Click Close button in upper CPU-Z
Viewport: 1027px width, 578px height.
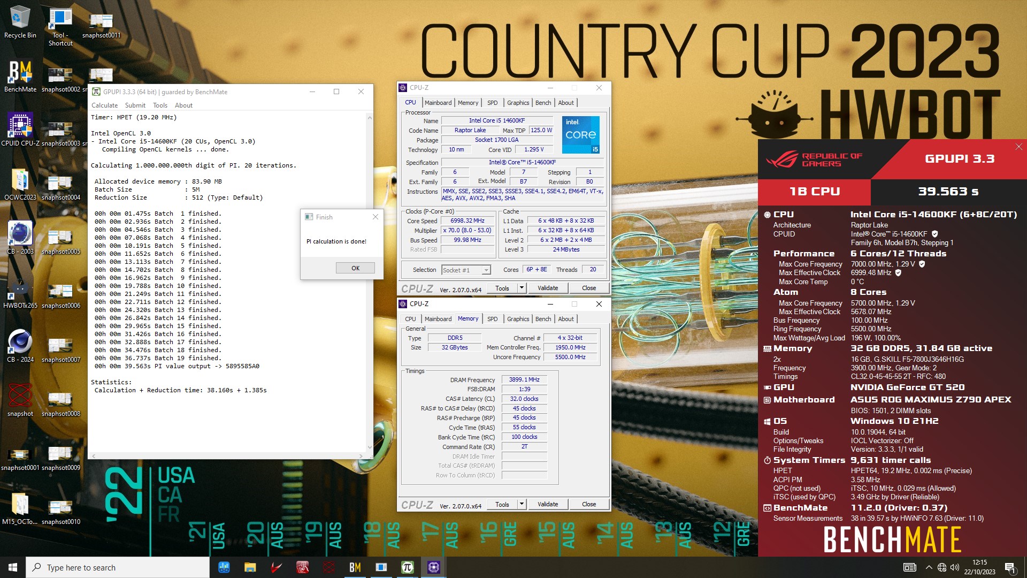click(589, 288)
